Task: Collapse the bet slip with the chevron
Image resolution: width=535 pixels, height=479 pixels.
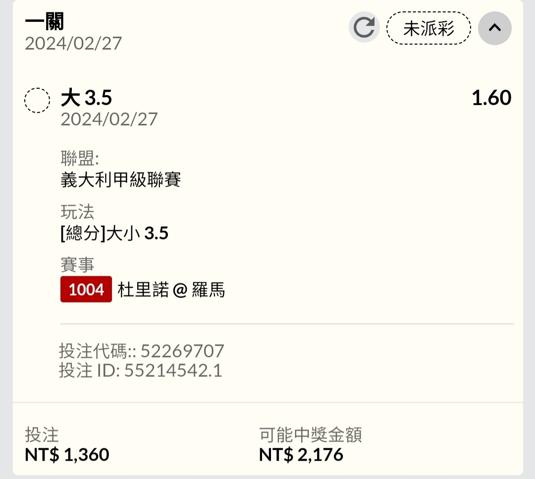Action: 494,28
